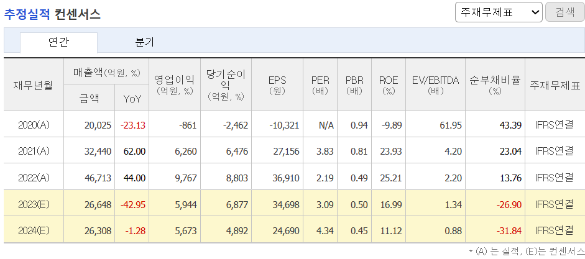Screen dimensions: 585x259
Task: Click 2021 ROE value 23.93
Action: point(390,152)
